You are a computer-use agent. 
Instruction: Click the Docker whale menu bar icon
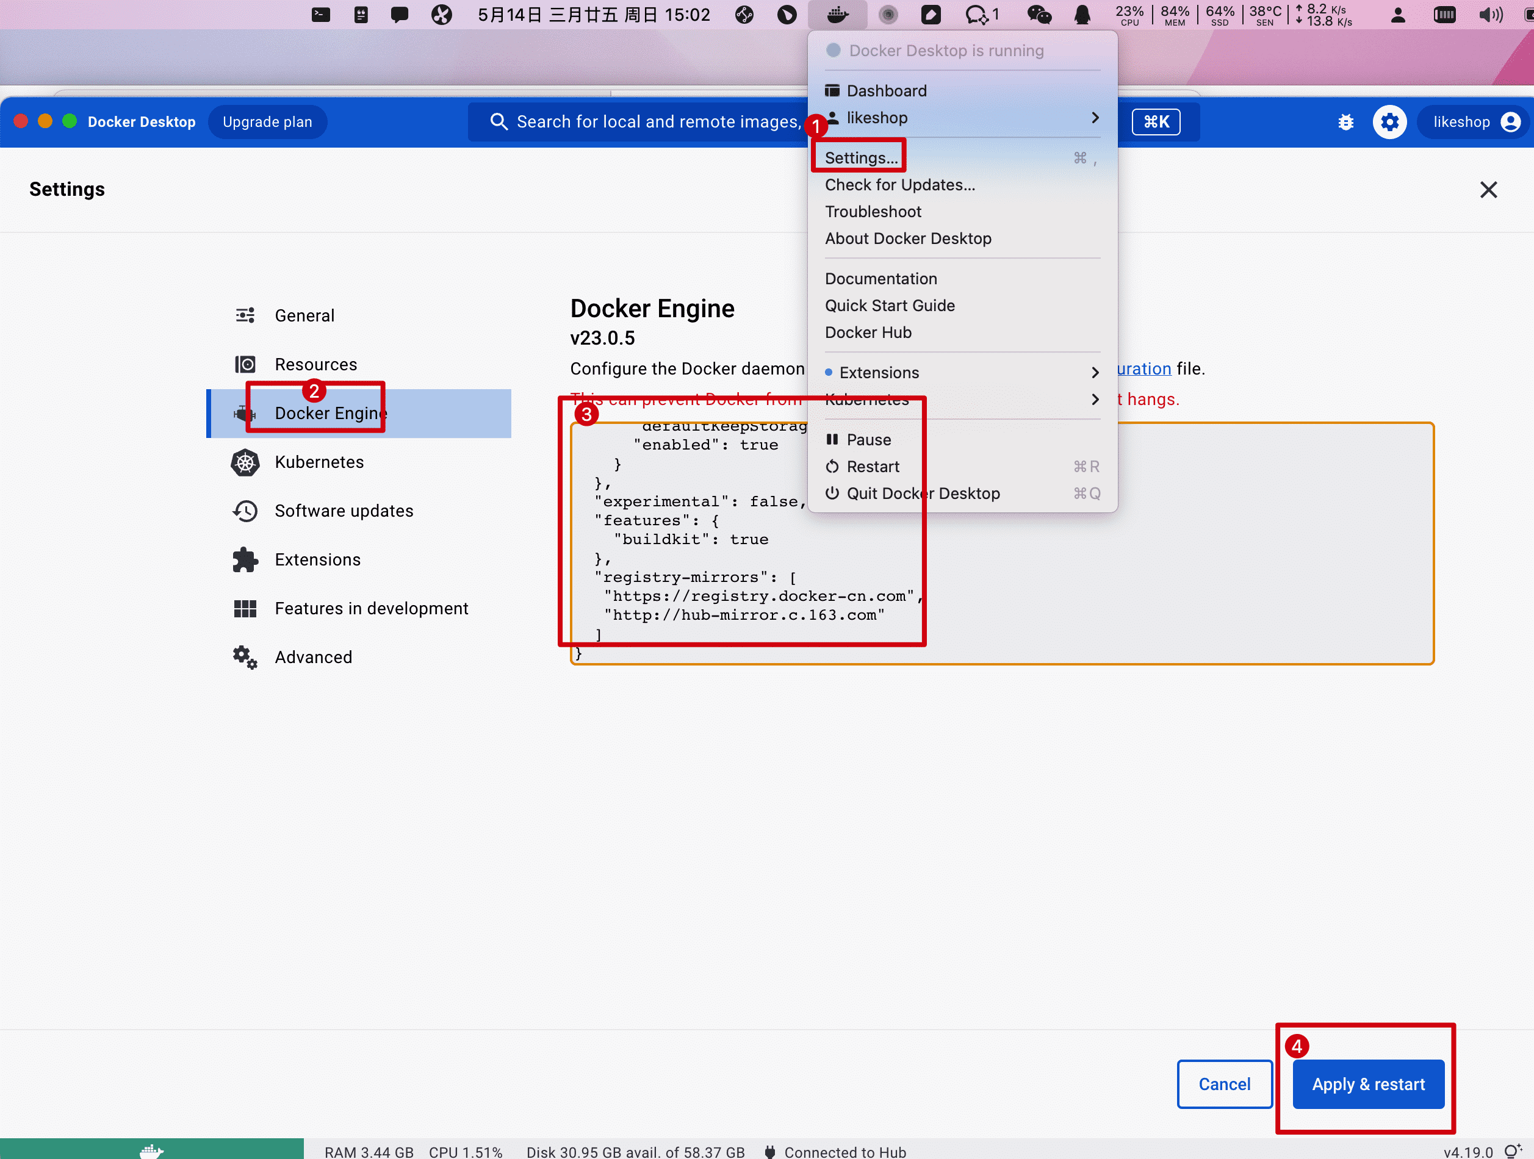[x=838, y=15]
